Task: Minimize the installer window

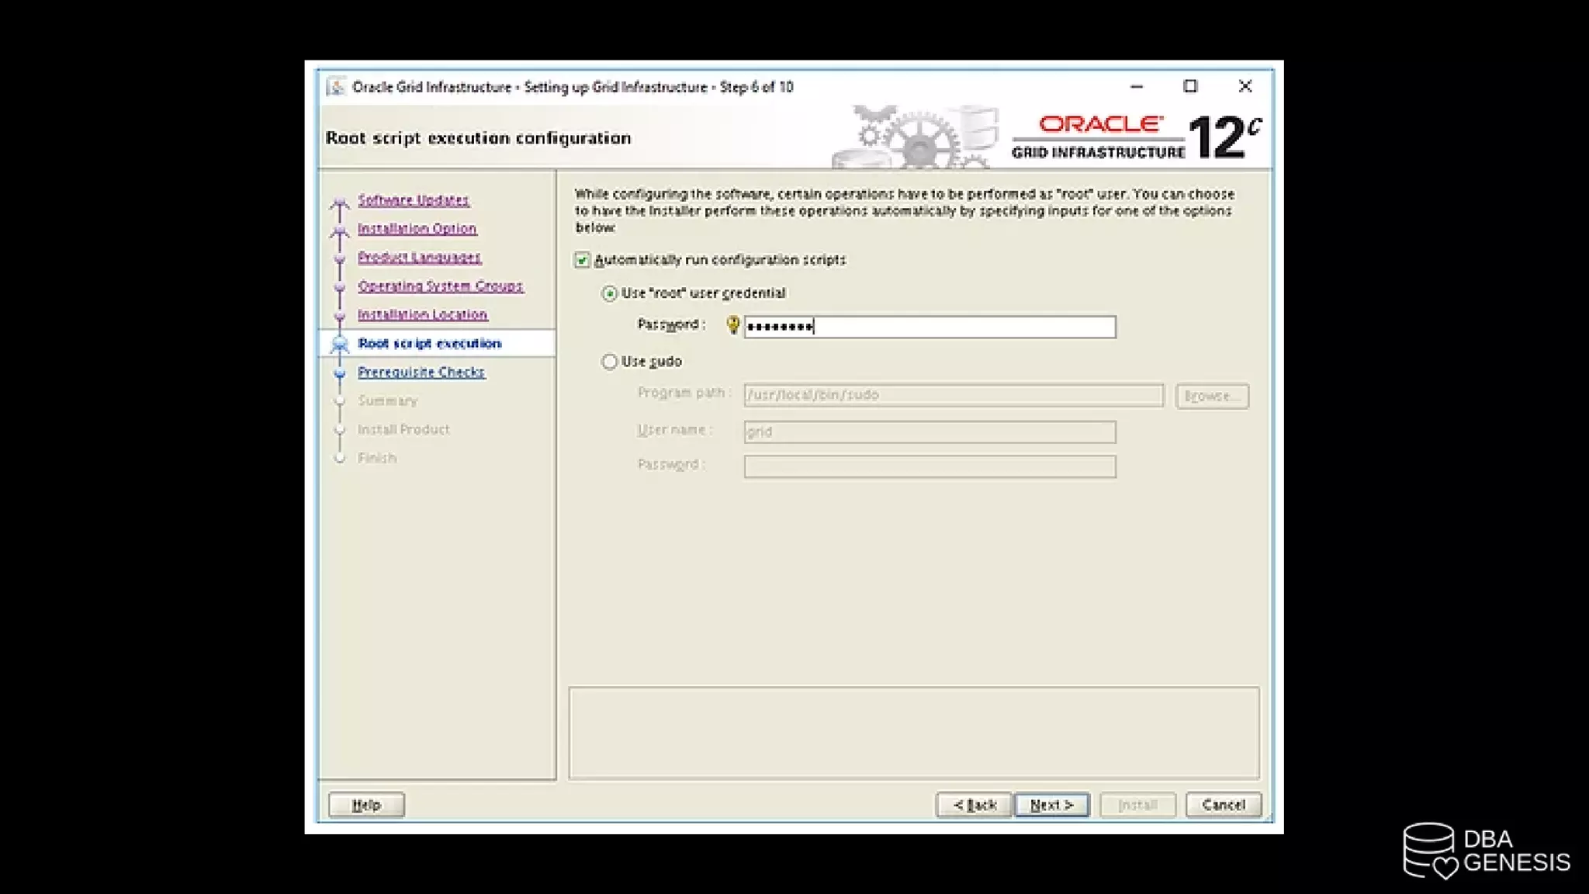Action: tap(1137, 86)
